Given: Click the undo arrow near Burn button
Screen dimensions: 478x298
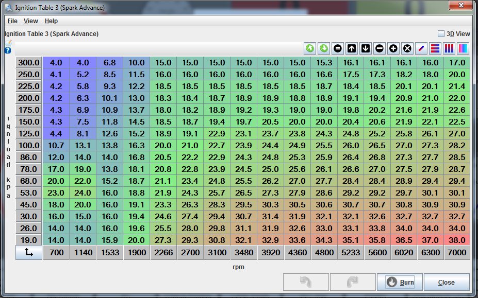Looking at the screenshot, I should pos(305,282).
